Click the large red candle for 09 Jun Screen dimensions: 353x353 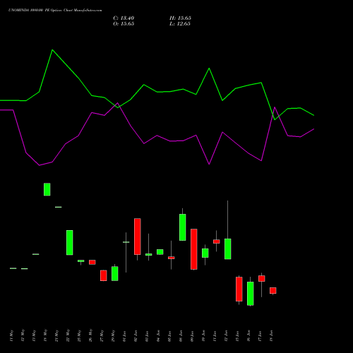194,249
